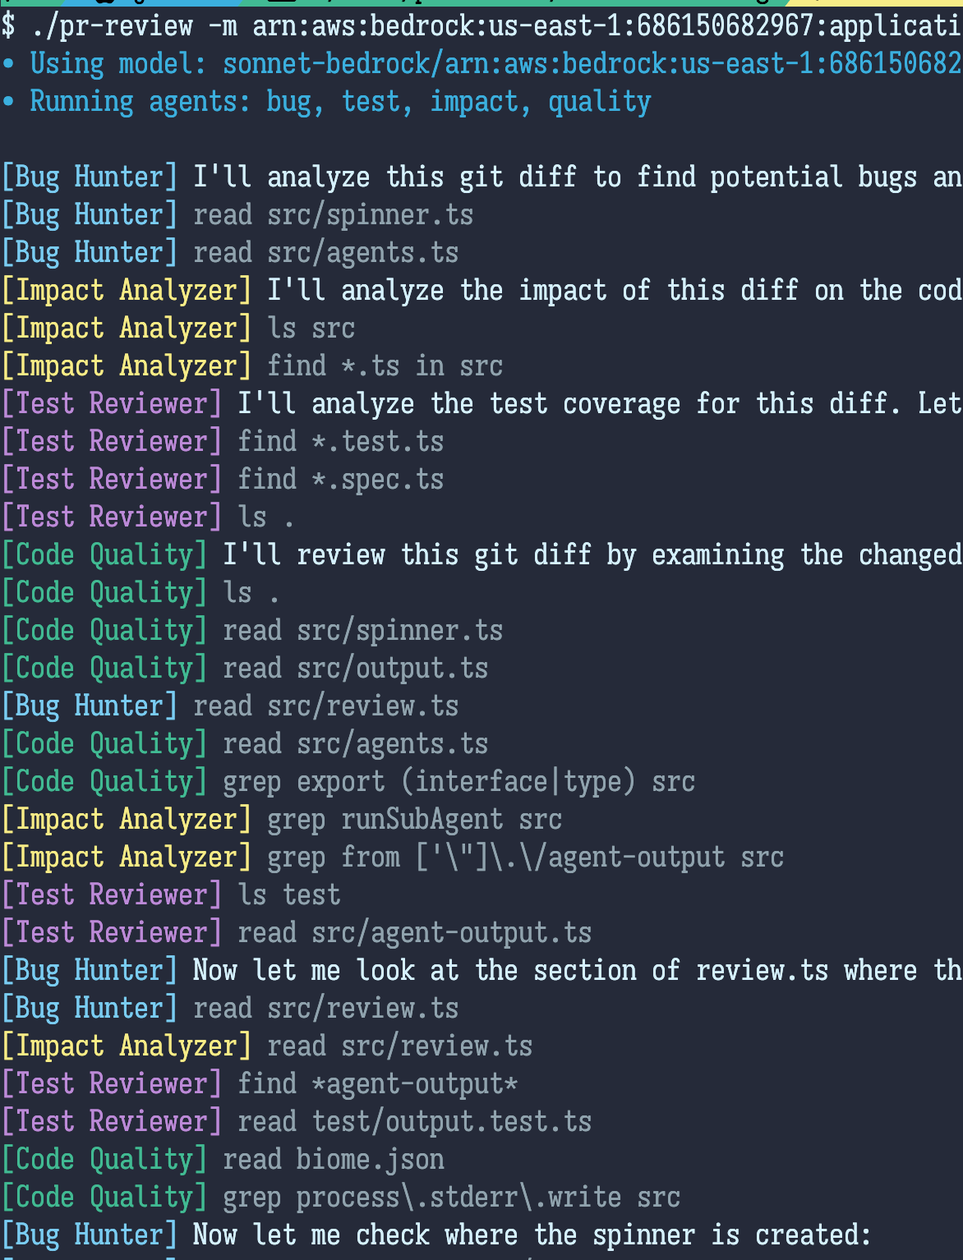Click 'grep process\.stderr\.write src' line

pyautogui.click(x=451, y=1198)
